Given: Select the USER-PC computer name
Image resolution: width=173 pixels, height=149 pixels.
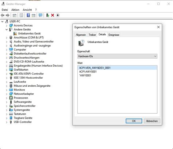Looking at the screenshot, I should pyautogui.click(x=15, y=21).
